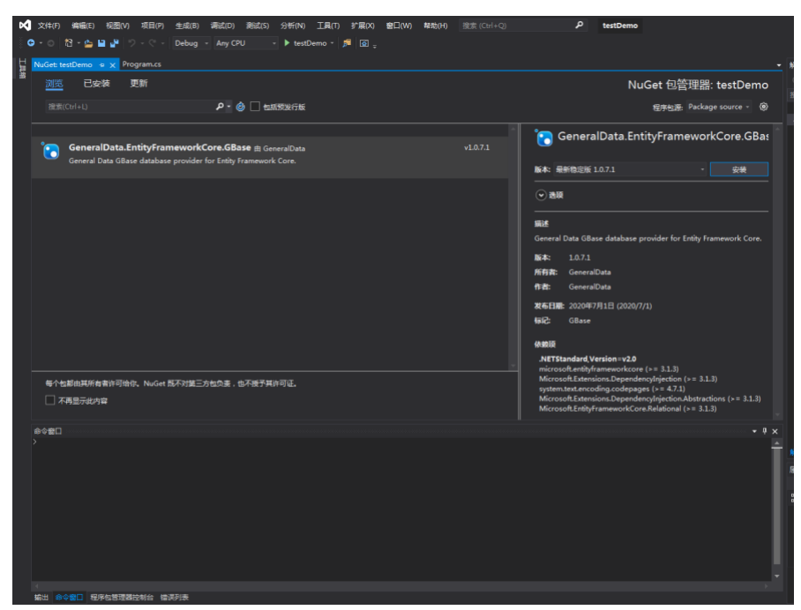Viewport: 801px width, 610px height.
Task: Click the command window prompt area
Action: (401, 508)
